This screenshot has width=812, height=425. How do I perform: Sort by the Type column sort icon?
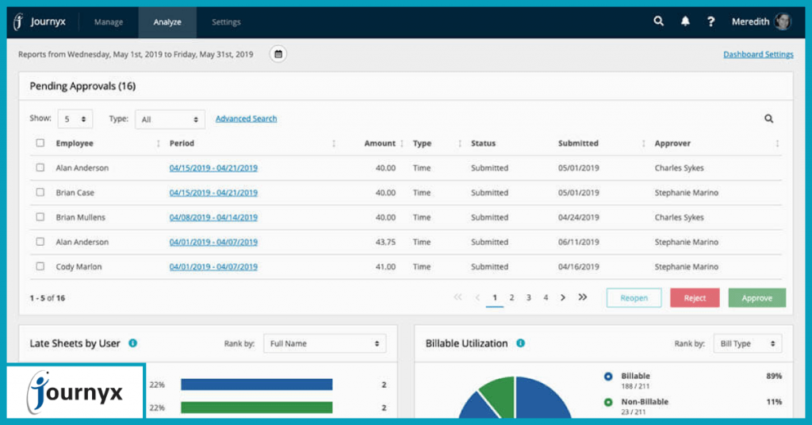point(460,144)
